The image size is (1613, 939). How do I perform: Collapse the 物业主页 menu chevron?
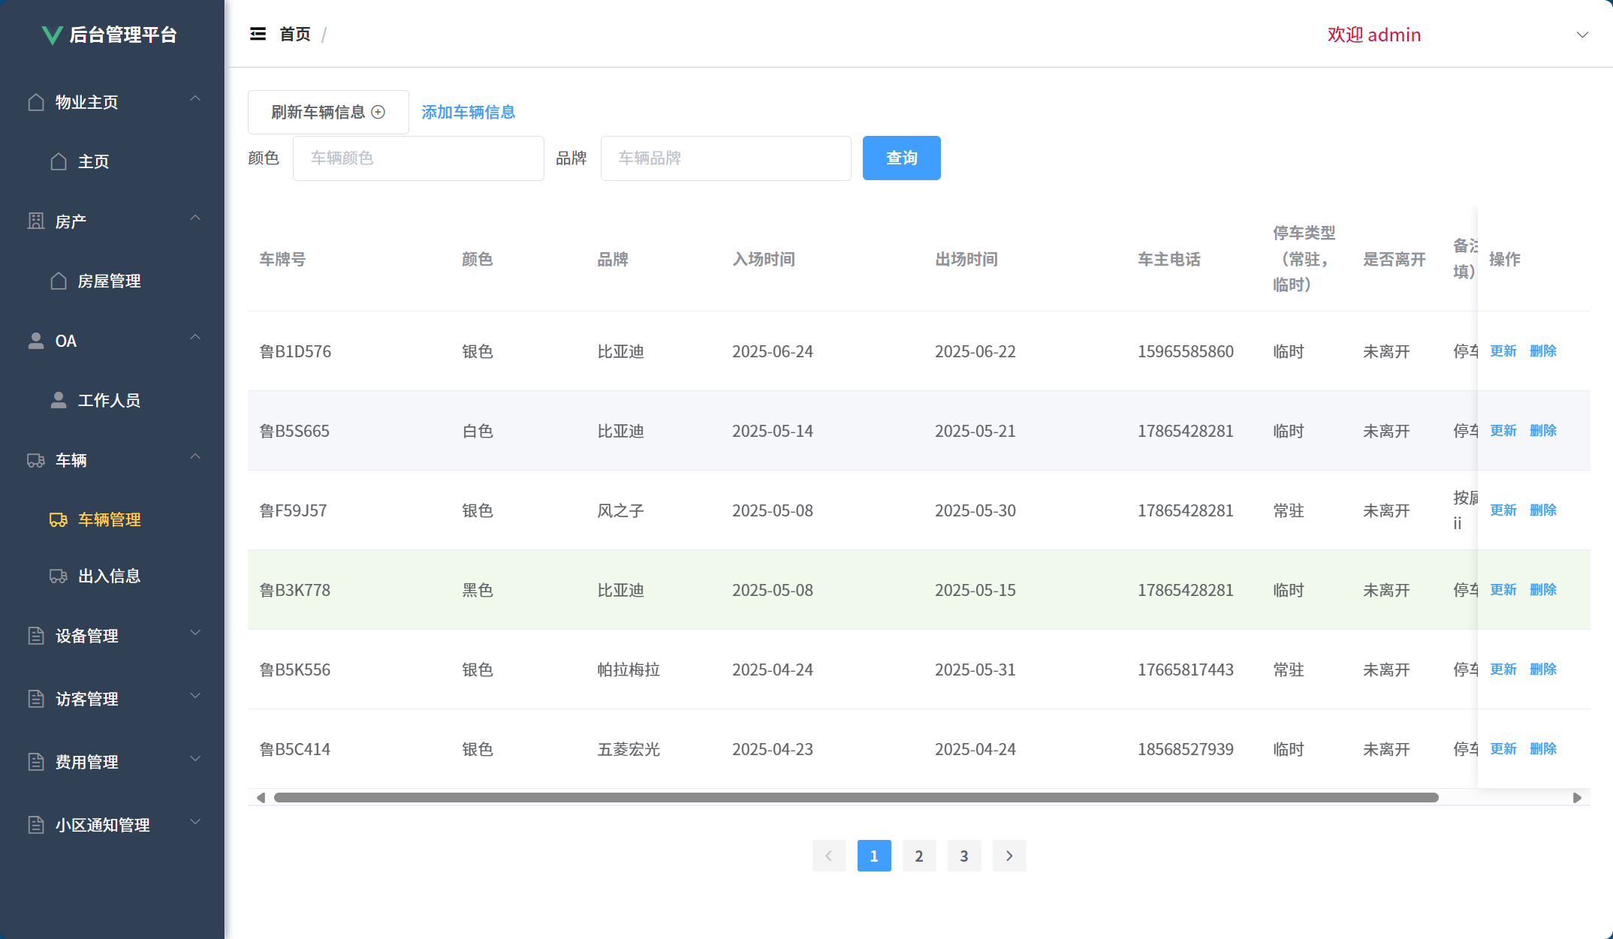pyautogui.click(x=195, y=98)
